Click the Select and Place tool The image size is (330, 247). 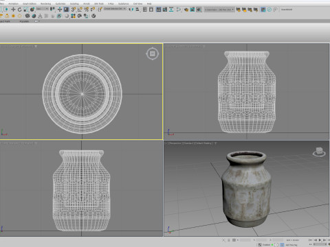(32, 10)
